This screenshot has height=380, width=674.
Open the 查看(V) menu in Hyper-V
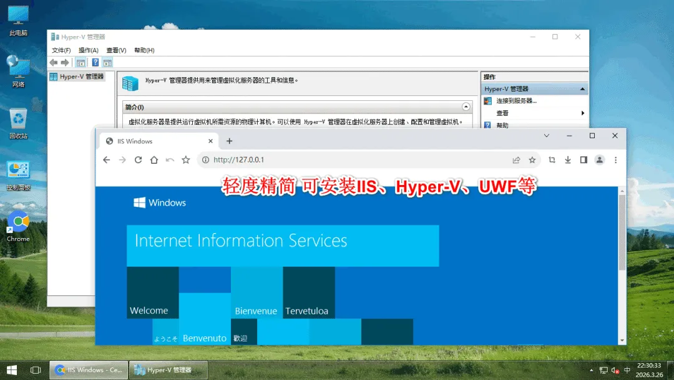tap(117, 50)
